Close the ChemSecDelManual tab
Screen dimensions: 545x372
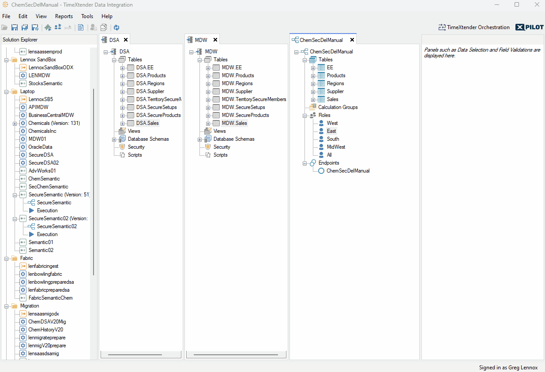[352, 40]
